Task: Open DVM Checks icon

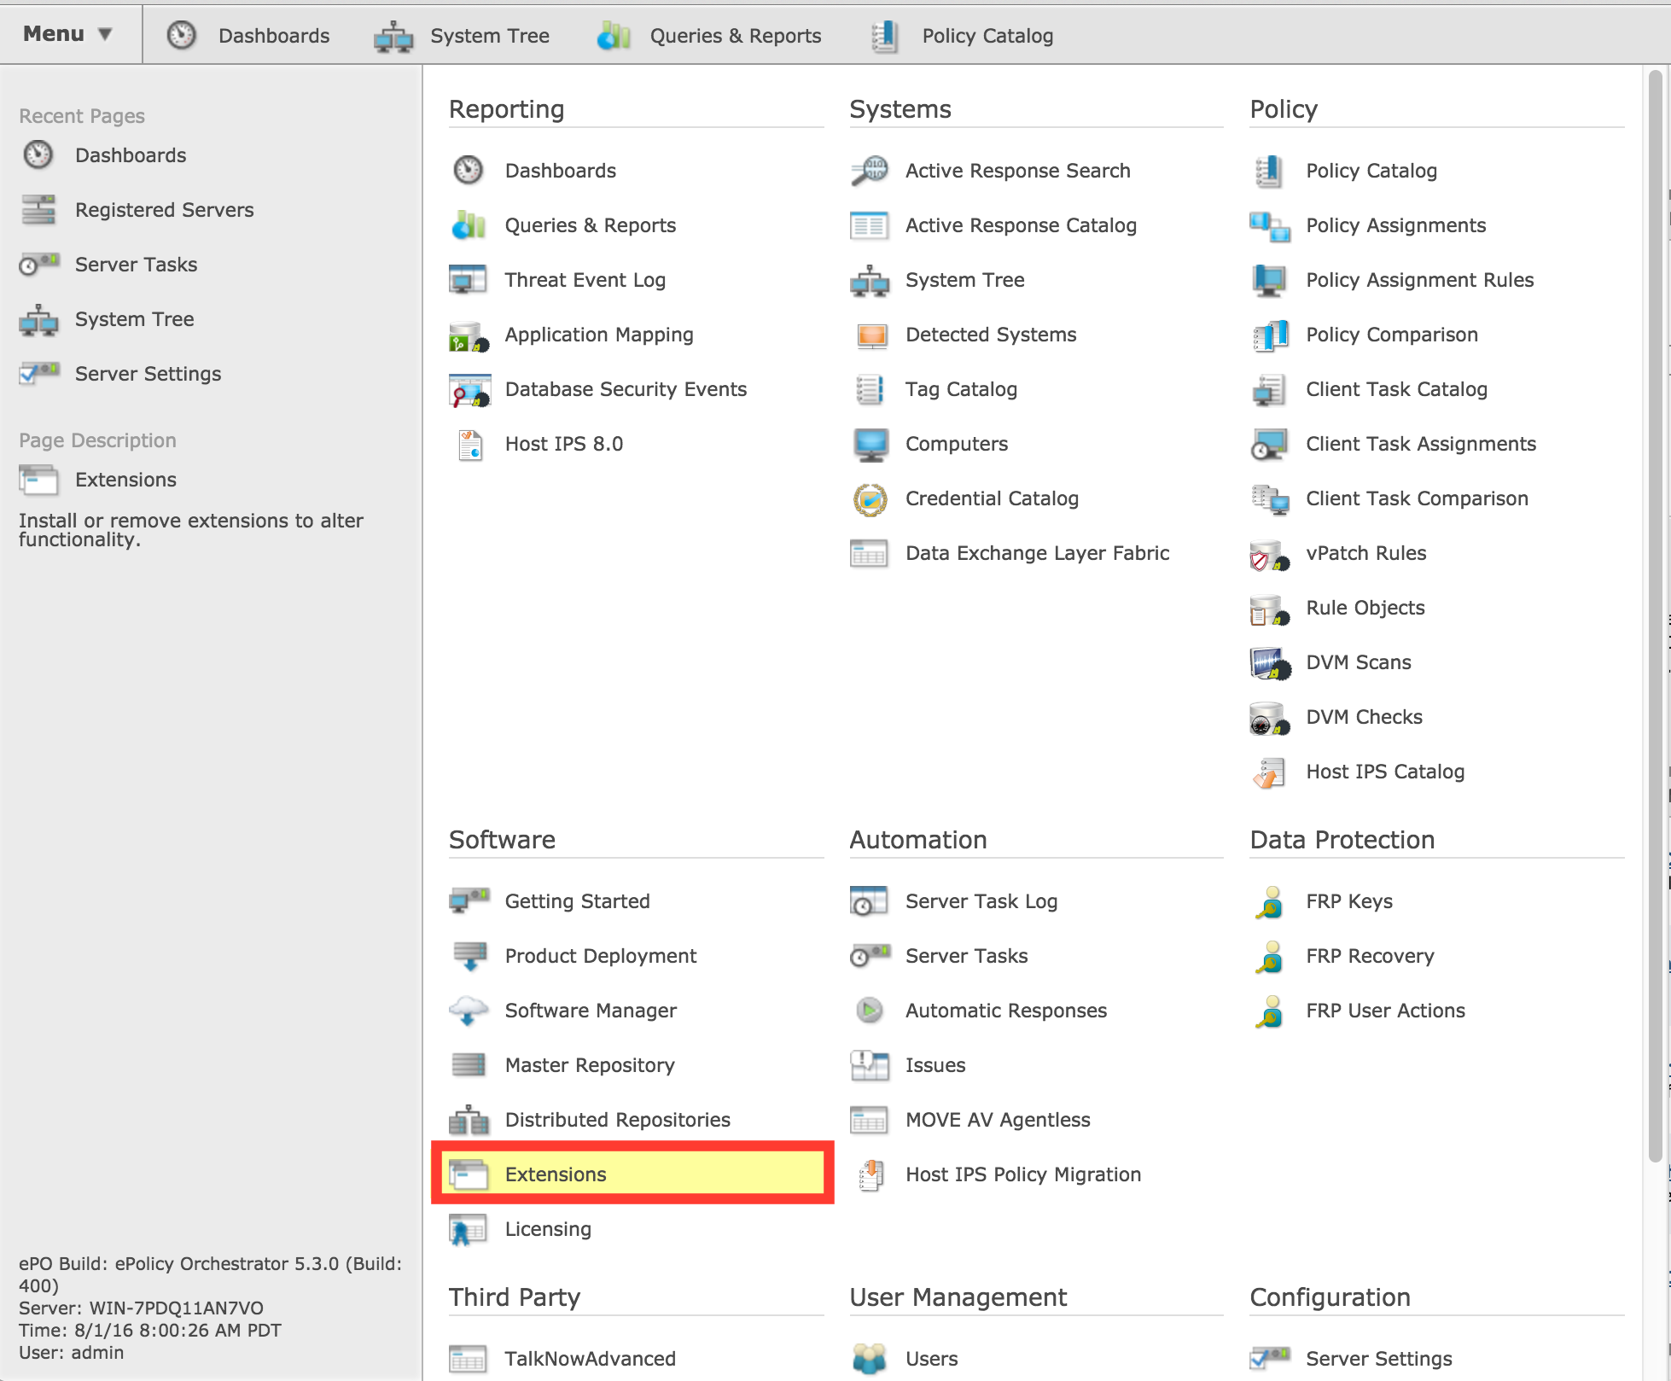Action: 1270,719
